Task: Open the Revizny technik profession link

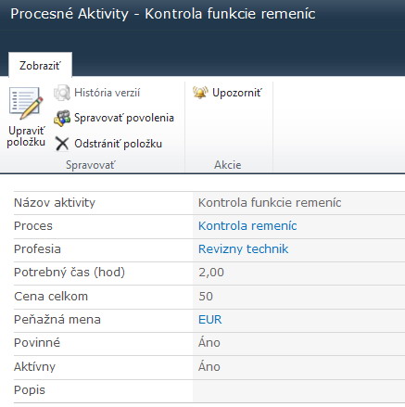Action: (243, 249)
